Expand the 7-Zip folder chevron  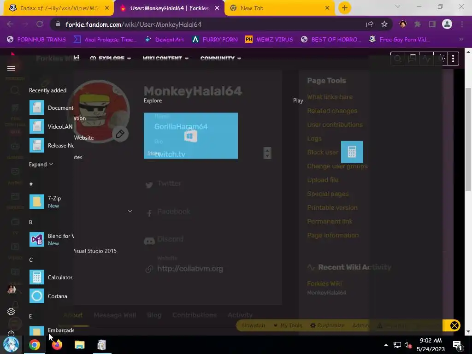(x=130, y=211)
